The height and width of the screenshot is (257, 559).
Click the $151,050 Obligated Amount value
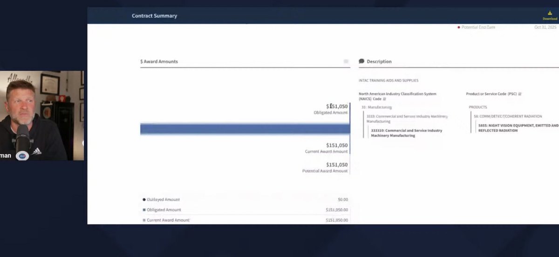(x=337, y=107)
